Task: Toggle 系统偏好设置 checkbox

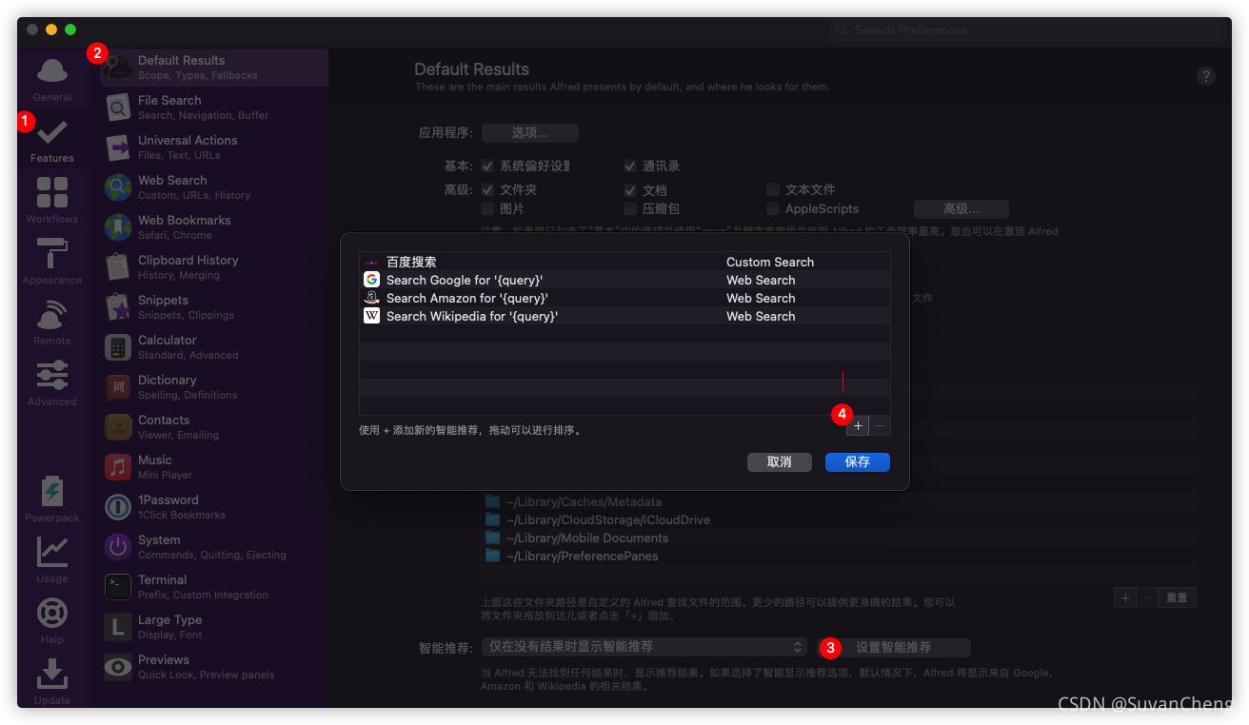Action: [x=487, y=166]
